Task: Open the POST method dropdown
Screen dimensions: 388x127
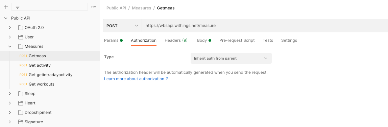Action: [122, 26]
